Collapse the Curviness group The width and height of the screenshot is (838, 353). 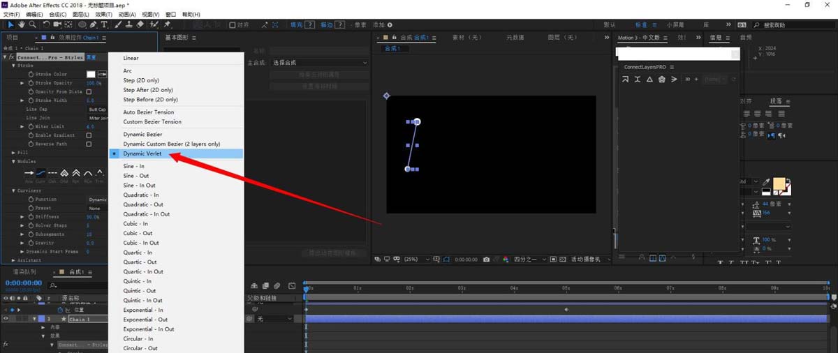click(x=13, y=190)
